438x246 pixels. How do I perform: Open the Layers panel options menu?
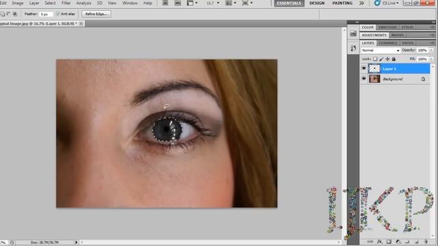pyautogui.click(x=432, y=42)
